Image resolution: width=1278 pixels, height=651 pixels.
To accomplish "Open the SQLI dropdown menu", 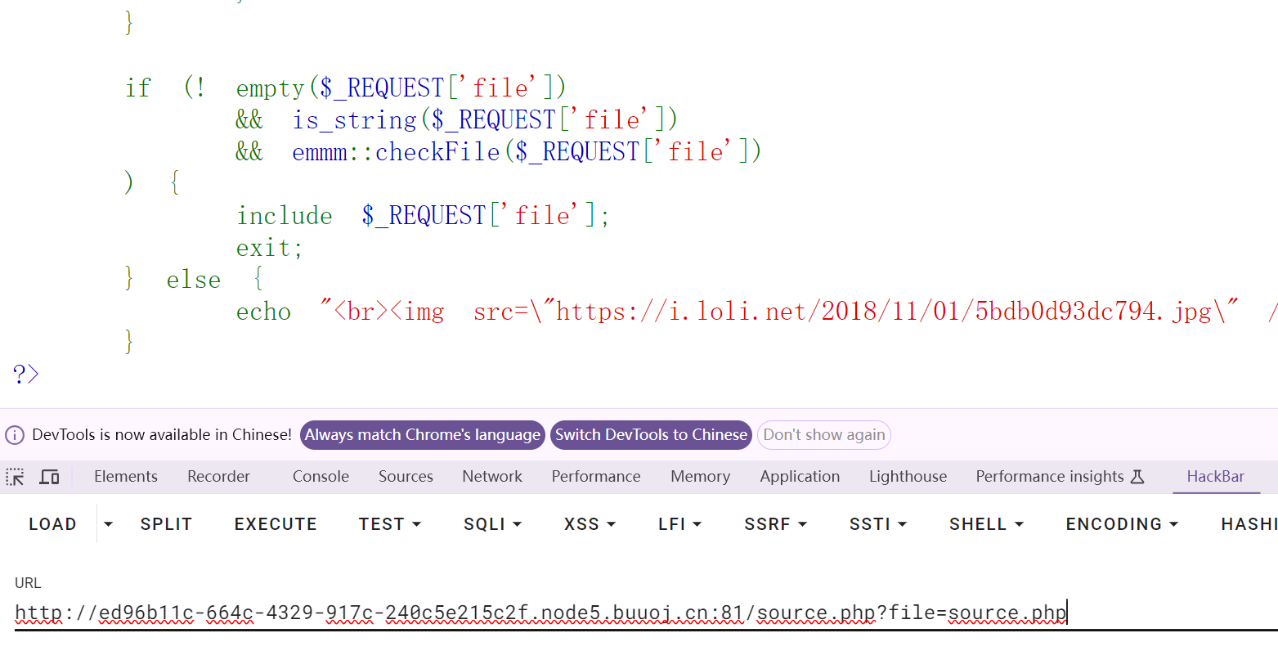I will [x=492, y=524].
